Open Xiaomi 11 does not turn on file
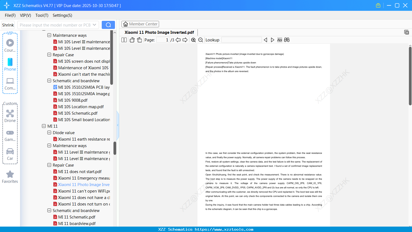Viewport: 412px width, 232px height. click(x=81, y=204)
